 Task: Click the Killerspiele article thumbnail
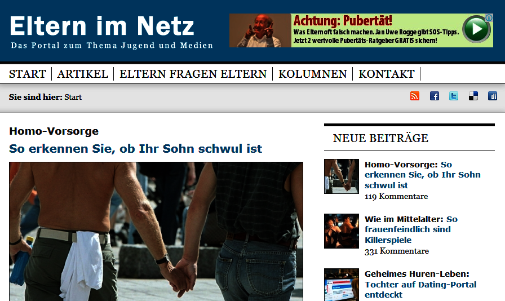pos(342,231)
